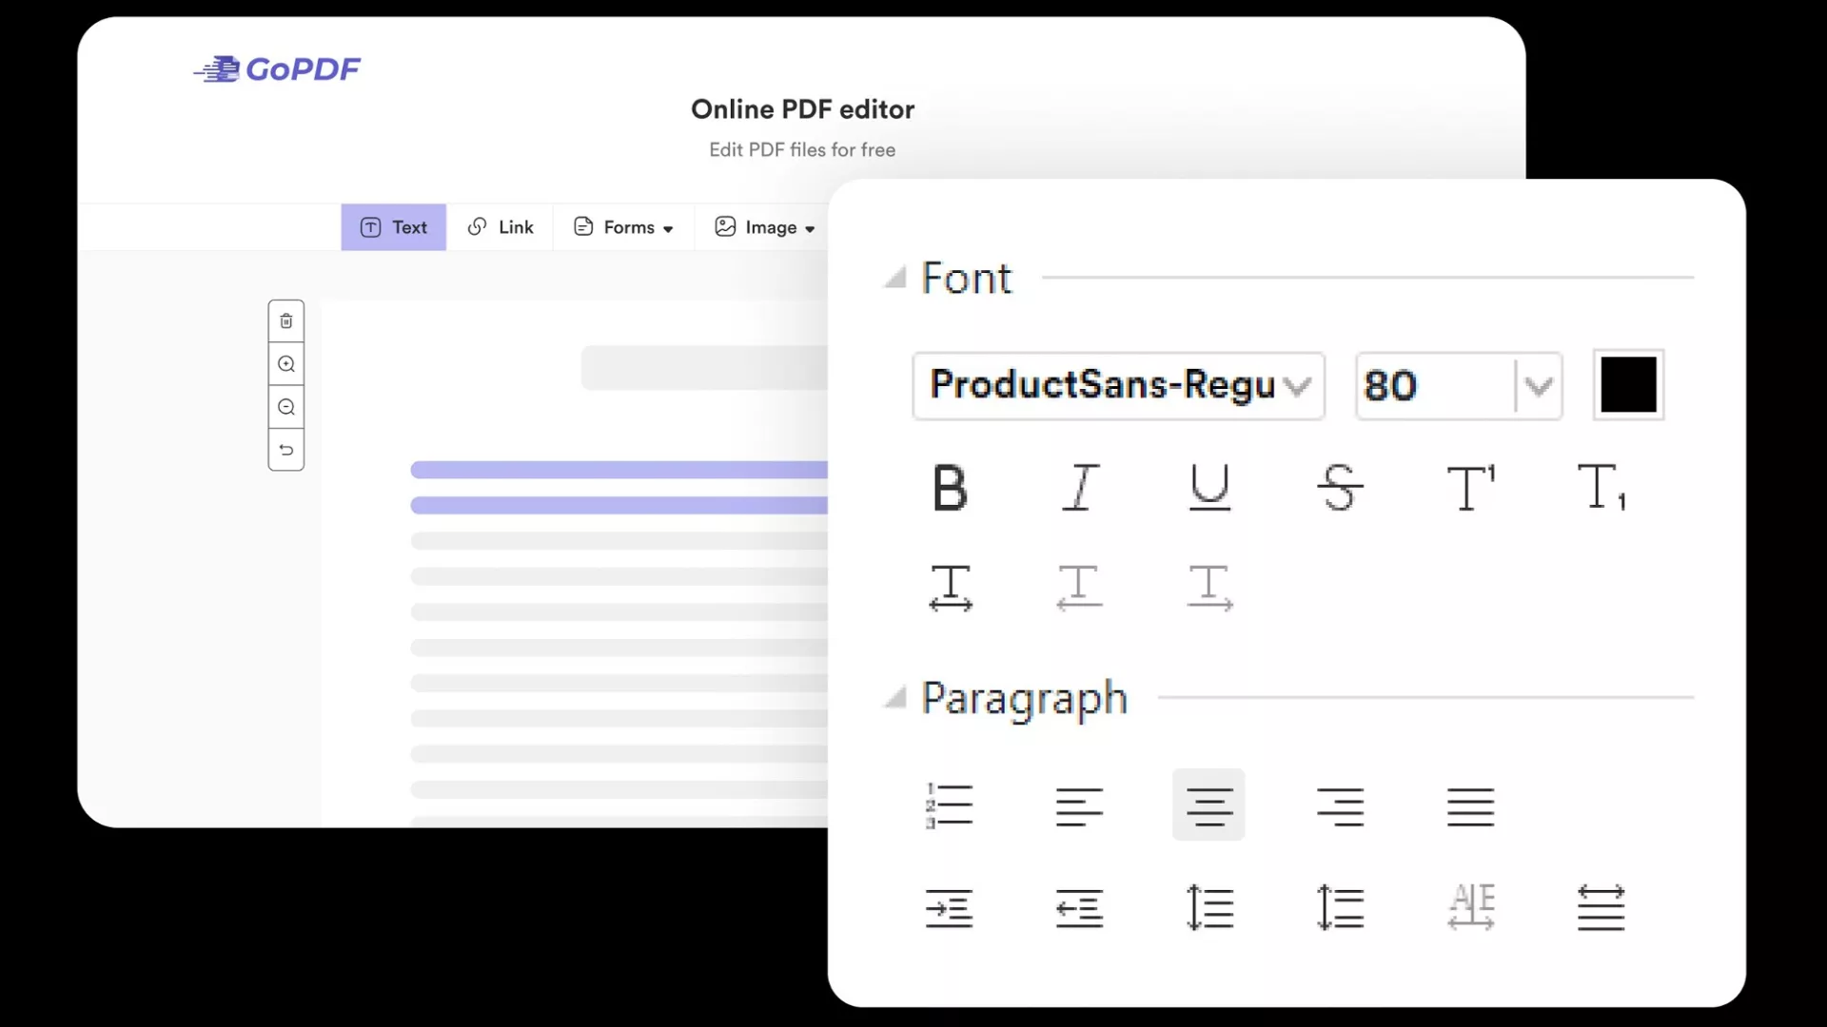Toggle bold formatting
Screen dimensions: 1827x1027
(x=949, y=488)
